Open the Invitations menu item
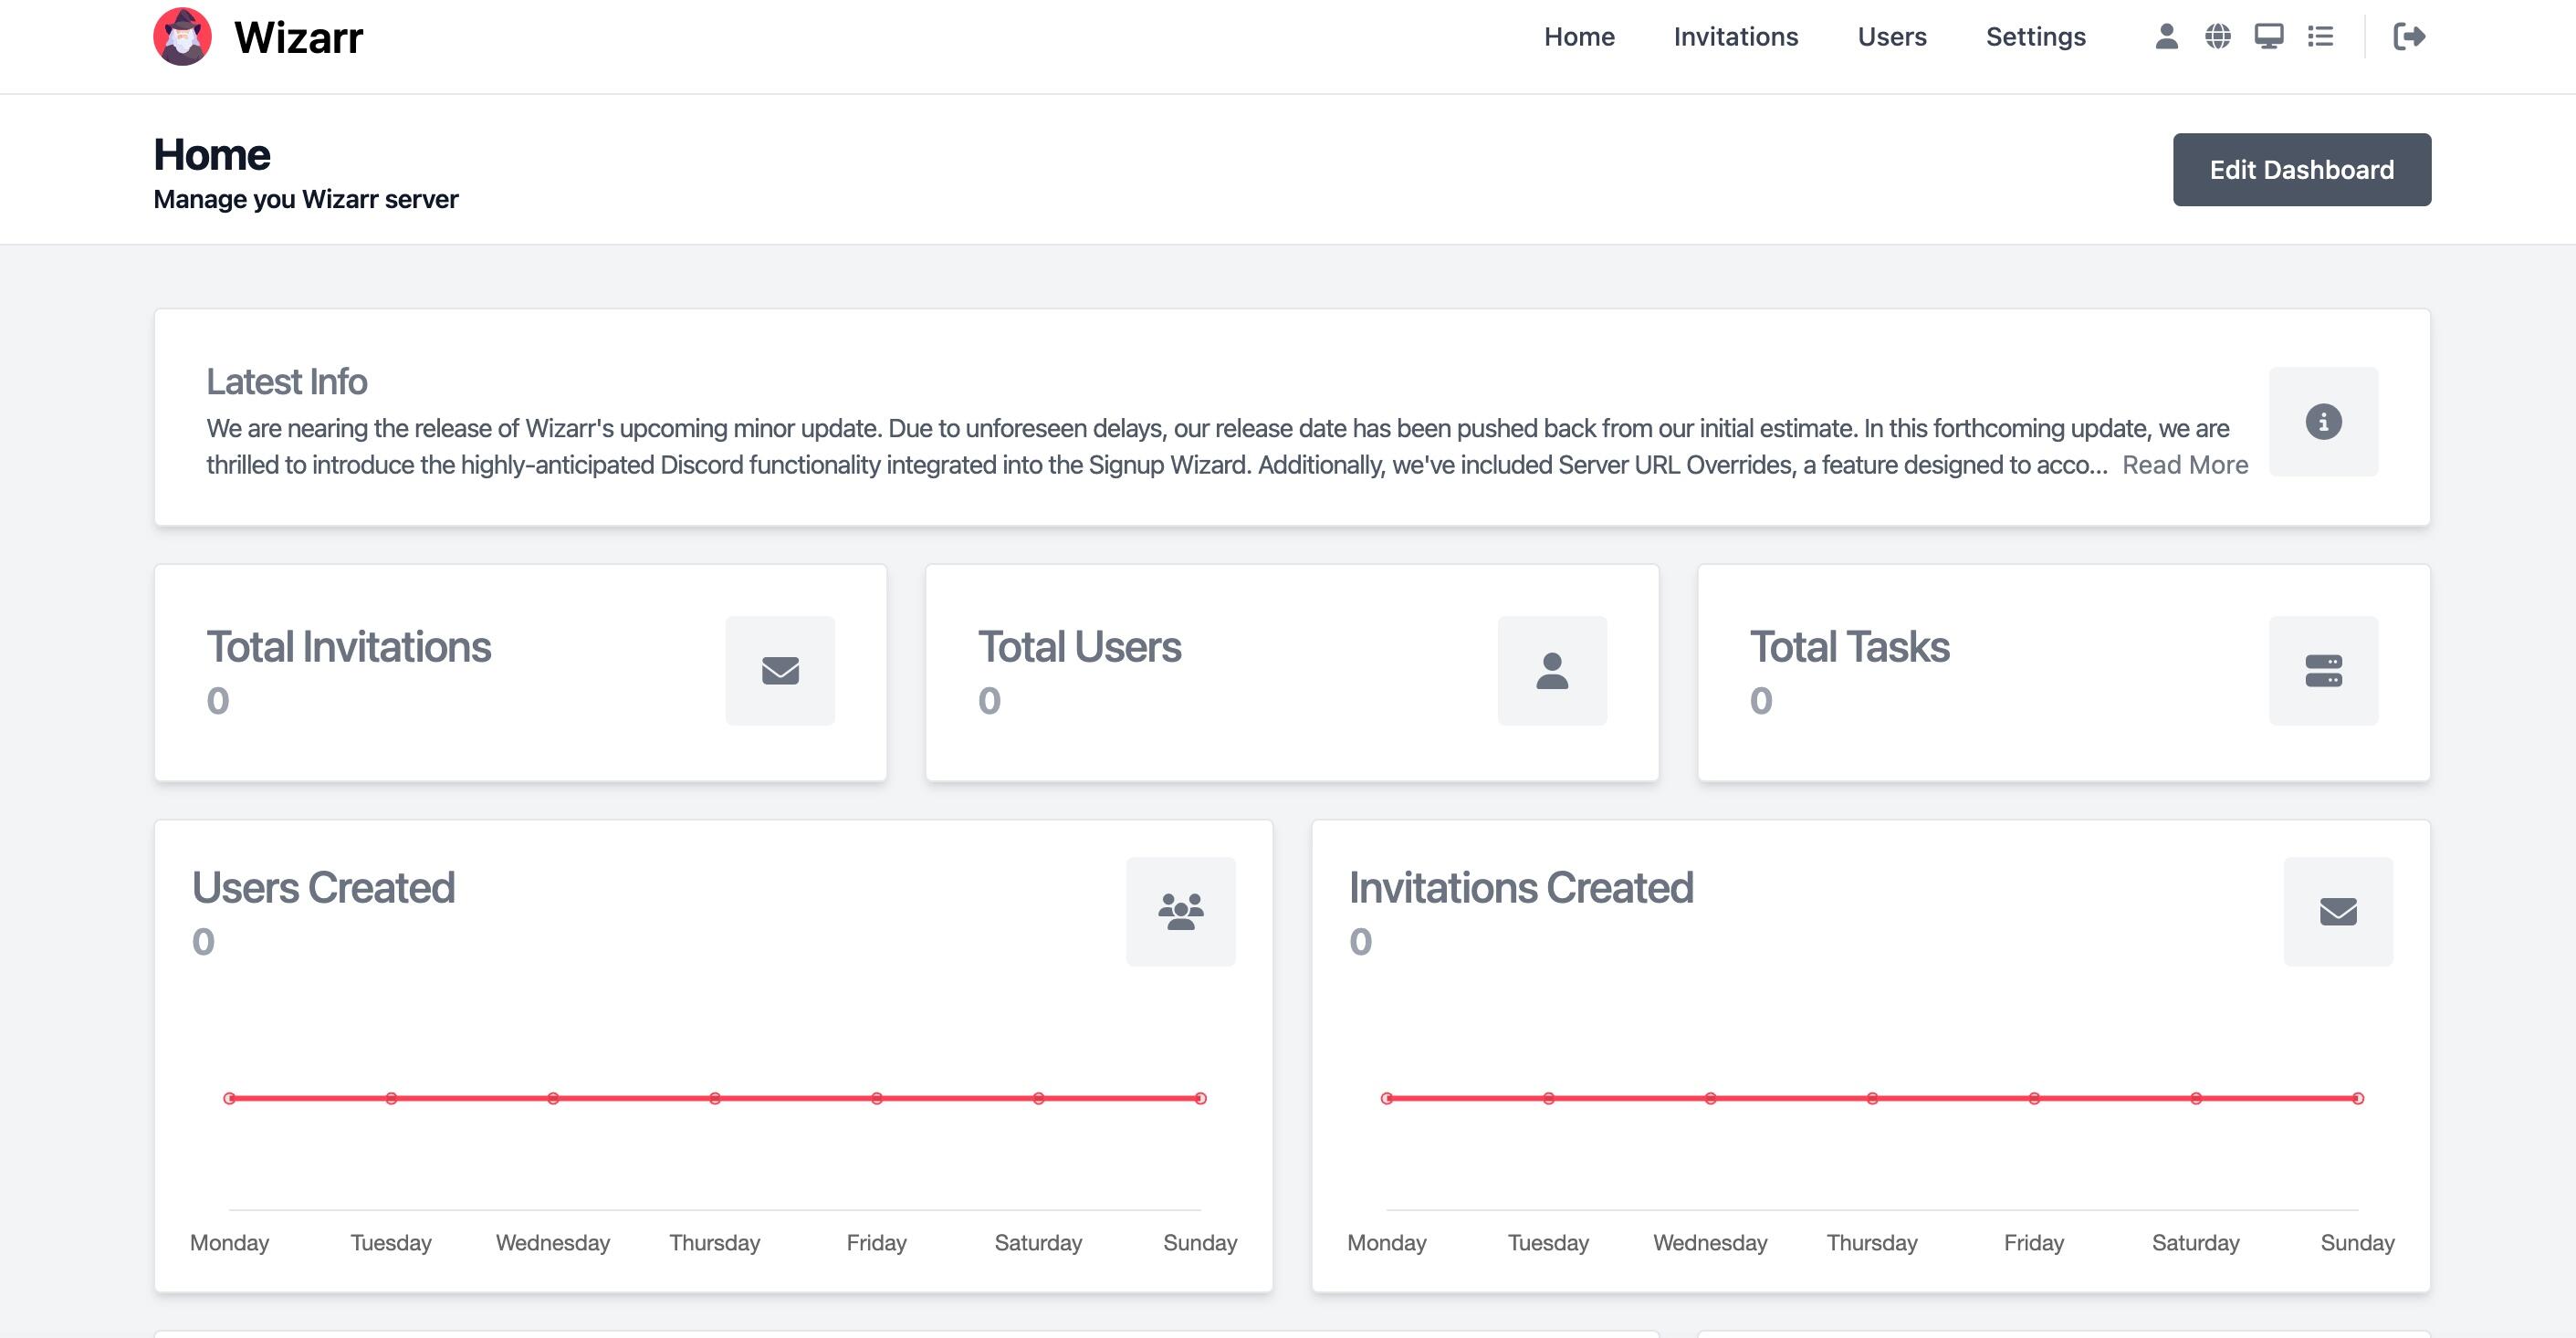The height and width of the screenshot is (1338, 2576). [1736, 37]
